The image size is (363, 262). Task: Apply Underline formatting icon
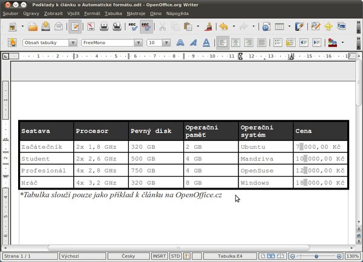[x=206, y=42]
